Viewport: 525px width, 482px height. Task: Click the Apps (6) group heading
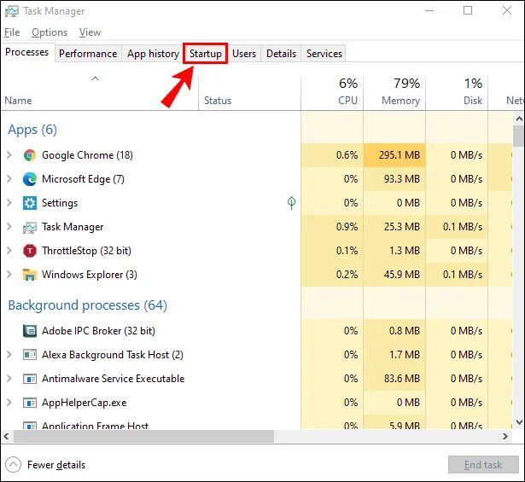click(x=32, y=130)
